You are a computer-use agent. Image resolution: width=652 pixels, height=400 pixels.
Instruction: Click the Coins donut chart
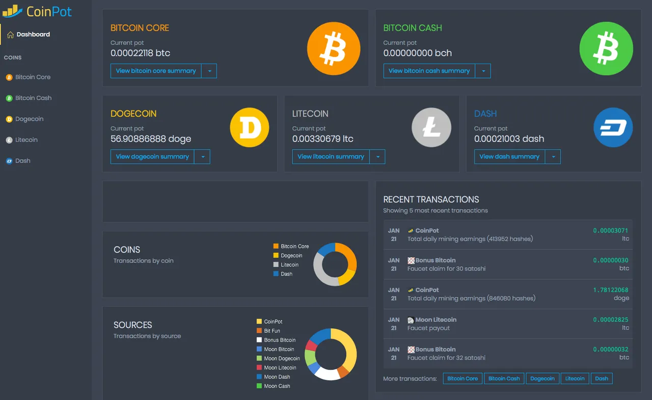coord(335,264)
